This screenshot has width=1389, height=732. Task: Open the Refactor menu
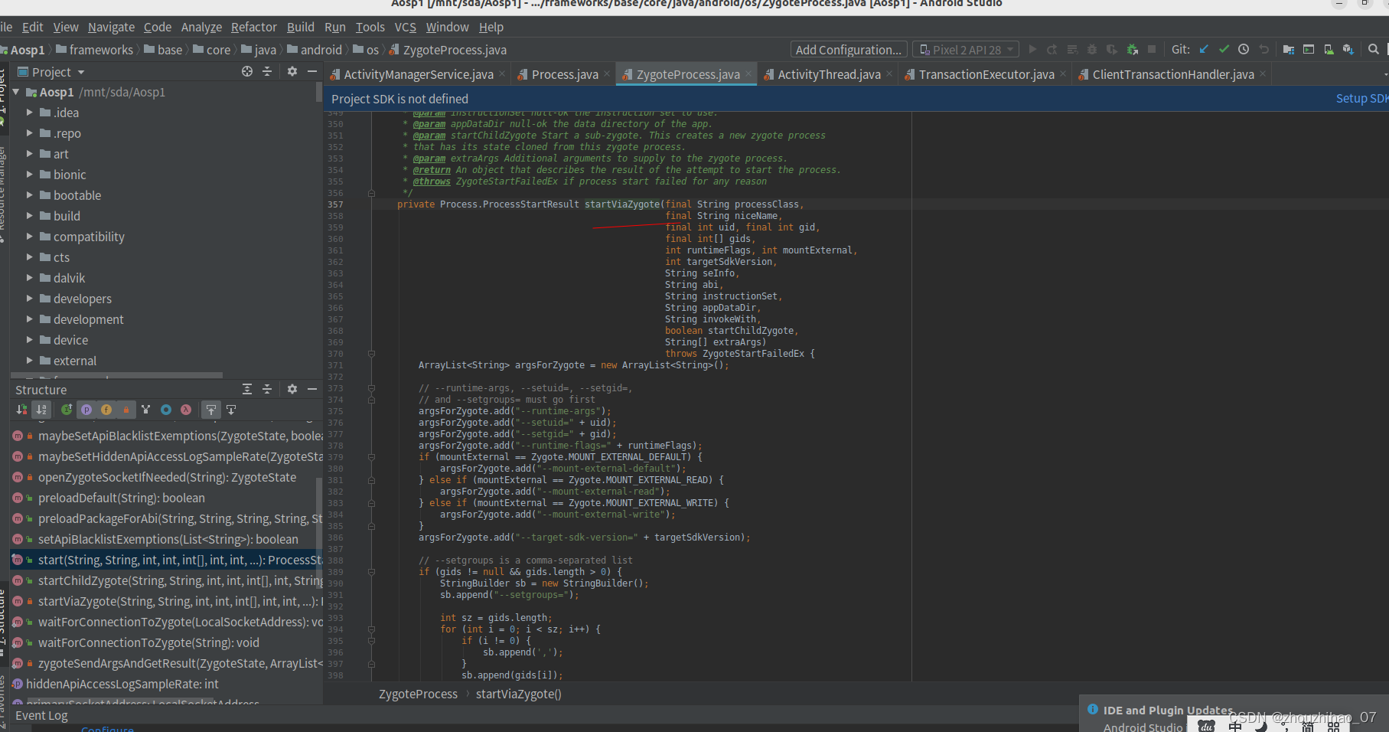(254, 27)
